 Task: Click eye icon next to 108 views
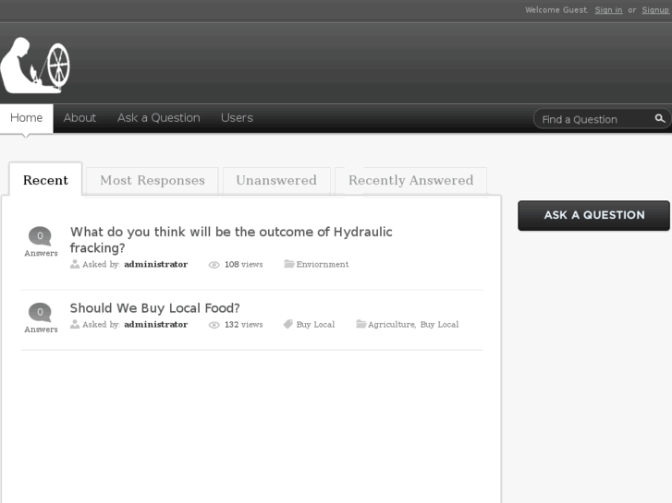(214, 265)
